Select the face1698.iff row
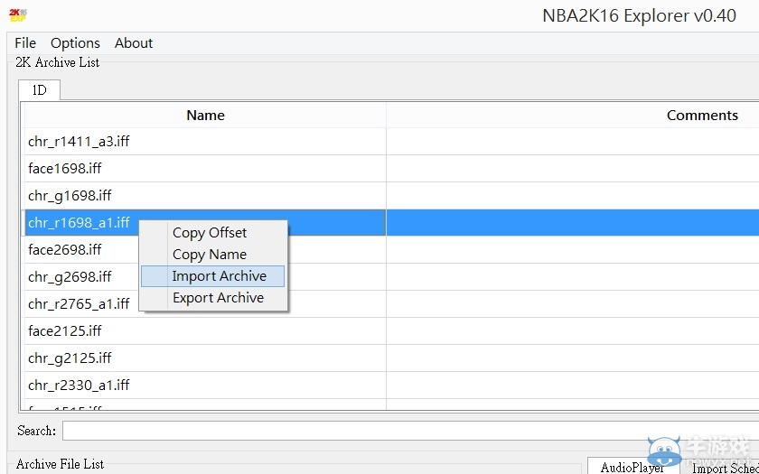759x474 pixels. tap(392, 168)
